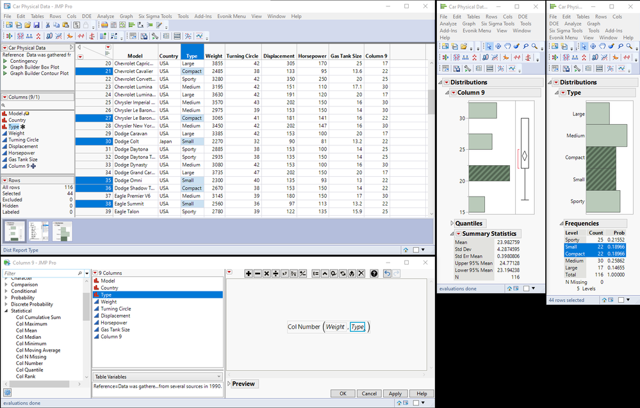The image size is (640, 408).
Task: Open Table Variables dropdown in formula editor
Action: (158, 377)
